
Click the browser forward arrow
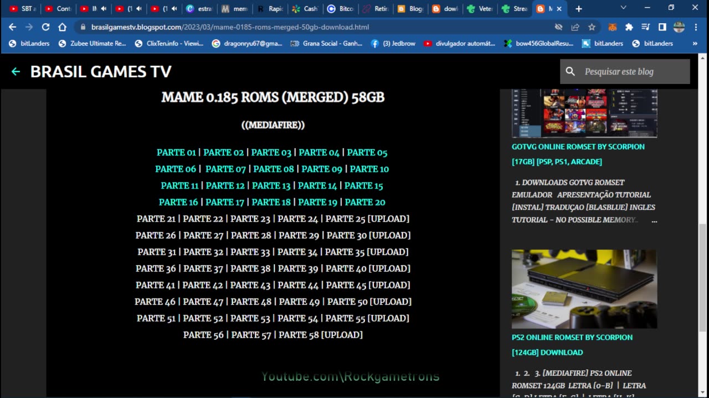pyautogui.click(x=29, y=27)
